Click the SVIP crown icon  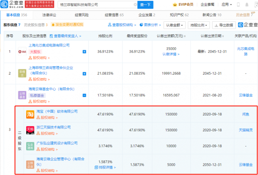pos(175,4)
